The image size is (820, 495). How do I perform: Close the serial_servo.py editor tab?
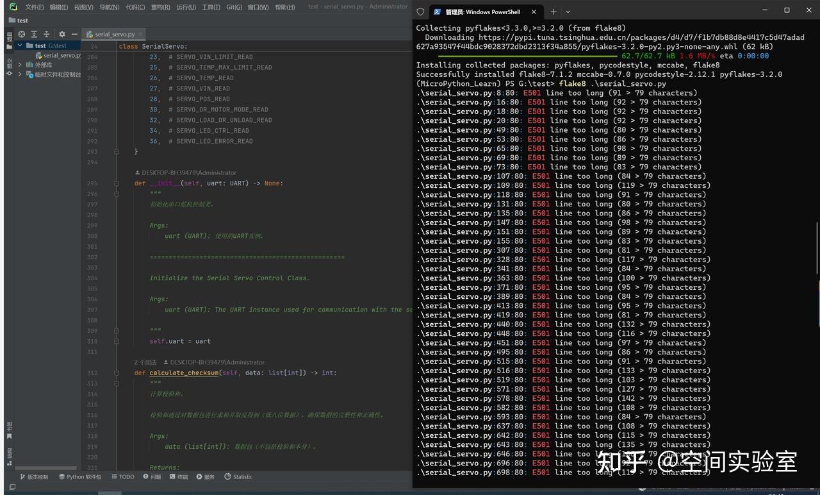coord(140,34)
